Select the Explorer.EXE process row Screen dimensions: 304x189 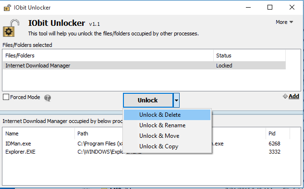point(147,152)
